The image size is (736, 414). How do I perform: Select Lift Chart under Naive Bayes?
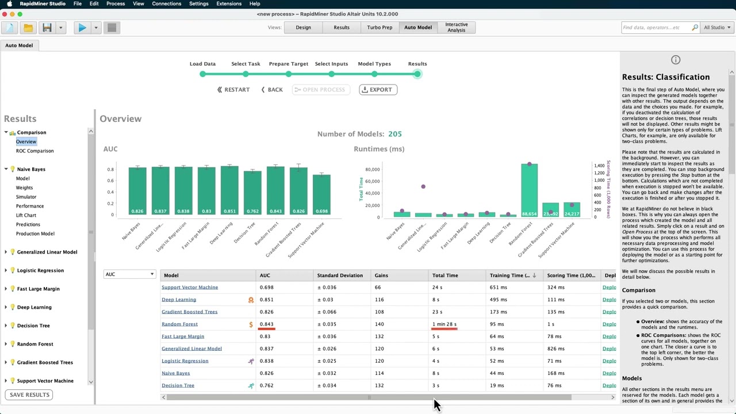(26, 216)
